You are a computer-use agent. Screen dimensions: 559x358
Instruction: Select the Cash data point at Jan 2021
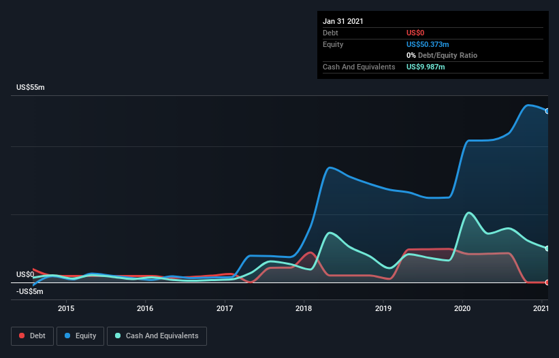point(547,248)
